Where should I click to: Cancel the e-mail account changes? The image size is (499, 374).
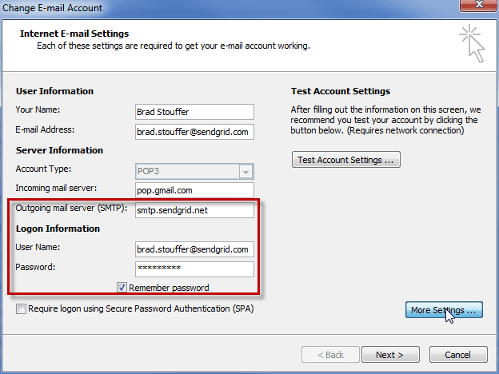coord(457,354)
